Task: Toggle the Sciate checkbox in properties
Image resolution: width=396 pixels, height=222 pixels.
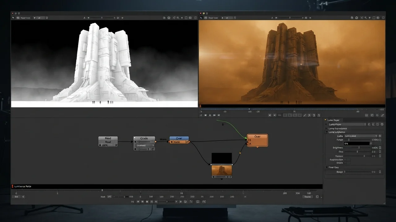Action: click(x=345, y=163)
